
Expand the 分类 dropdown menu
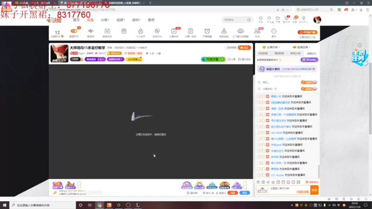[x=105, y=20]
